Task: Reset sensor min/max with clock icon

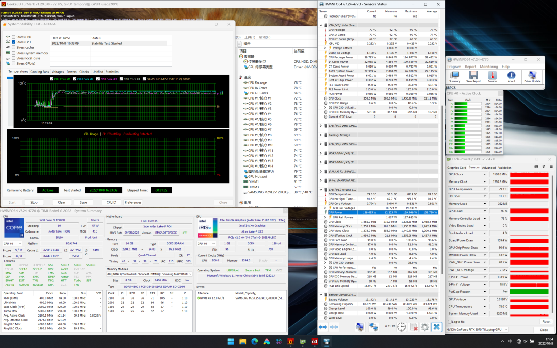Action: (x=401, y=327)
